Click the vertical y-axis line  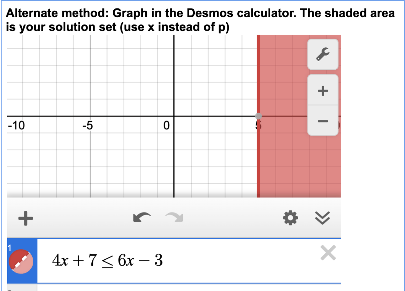coord(174,78)
